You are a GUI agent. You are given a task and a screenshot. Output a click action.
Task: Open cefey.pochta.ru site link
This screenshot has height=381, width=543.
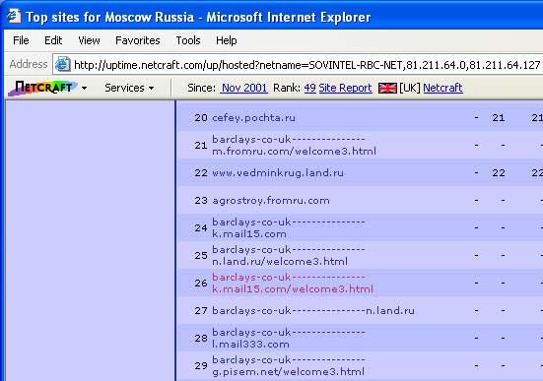[253, 118]
